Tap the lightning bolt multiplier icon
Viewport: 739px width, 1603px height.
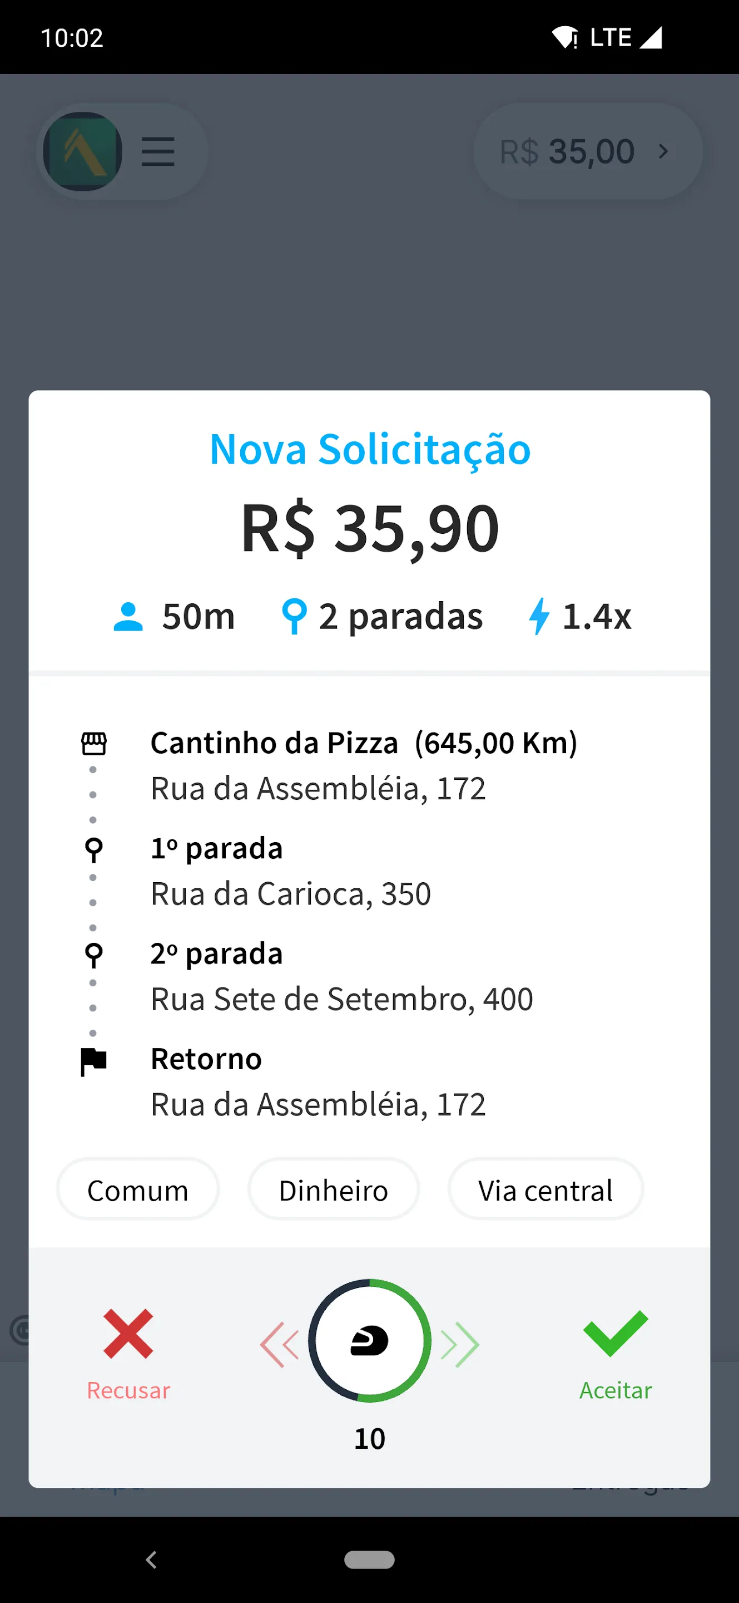[x=539, y=616]
